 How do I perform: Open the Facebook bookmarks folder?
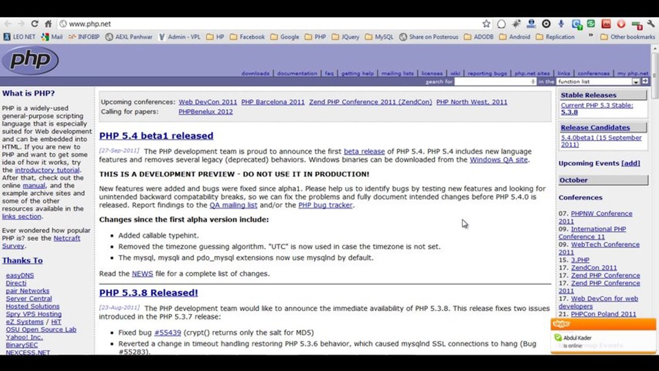[247, 37]
